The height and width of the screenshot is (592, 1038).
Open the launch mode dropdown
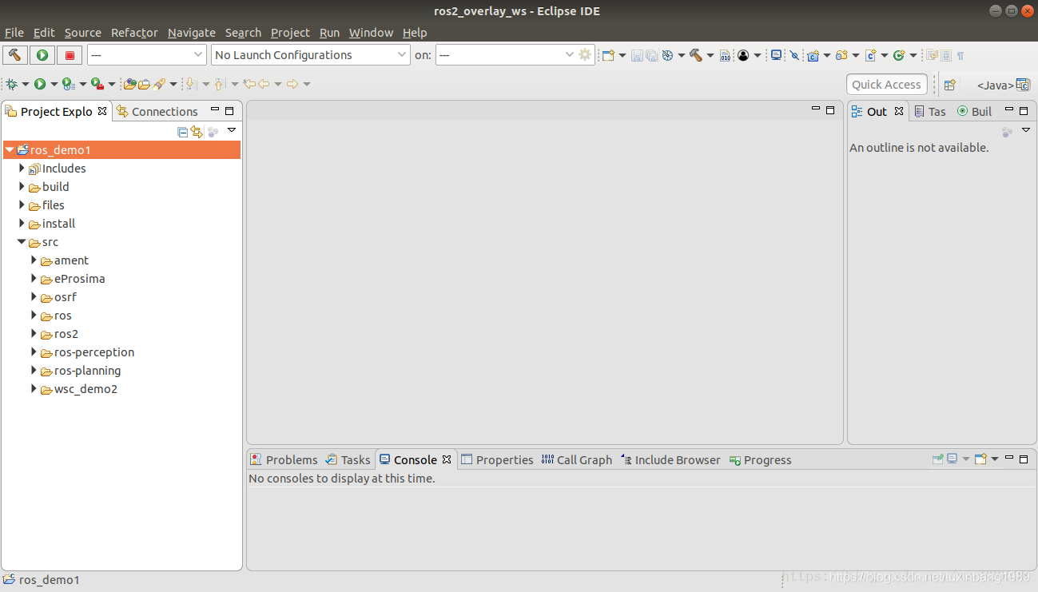tap(147, 54)
